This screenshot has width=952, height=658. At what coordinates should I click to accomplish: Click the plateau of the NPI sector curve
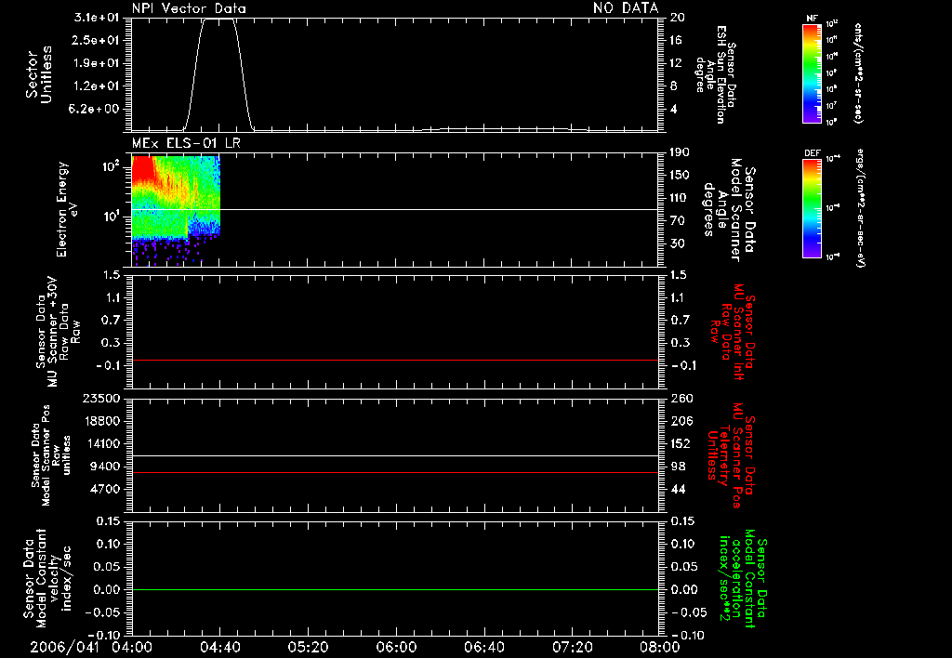[218, 19]
